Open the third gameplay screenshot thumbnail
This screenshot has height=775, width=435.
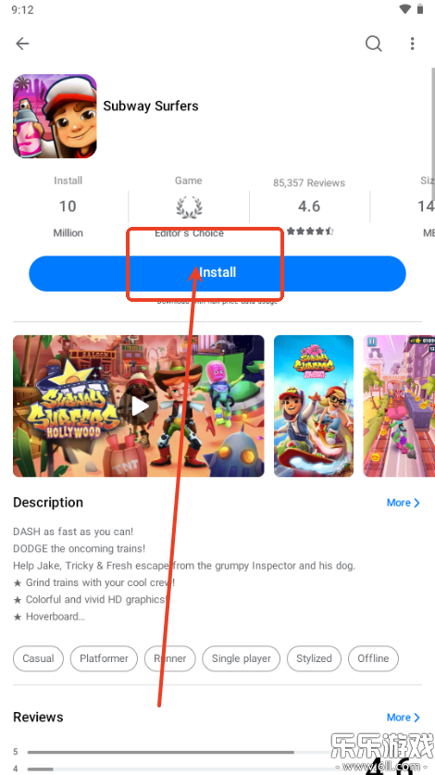tap(399, 406)
